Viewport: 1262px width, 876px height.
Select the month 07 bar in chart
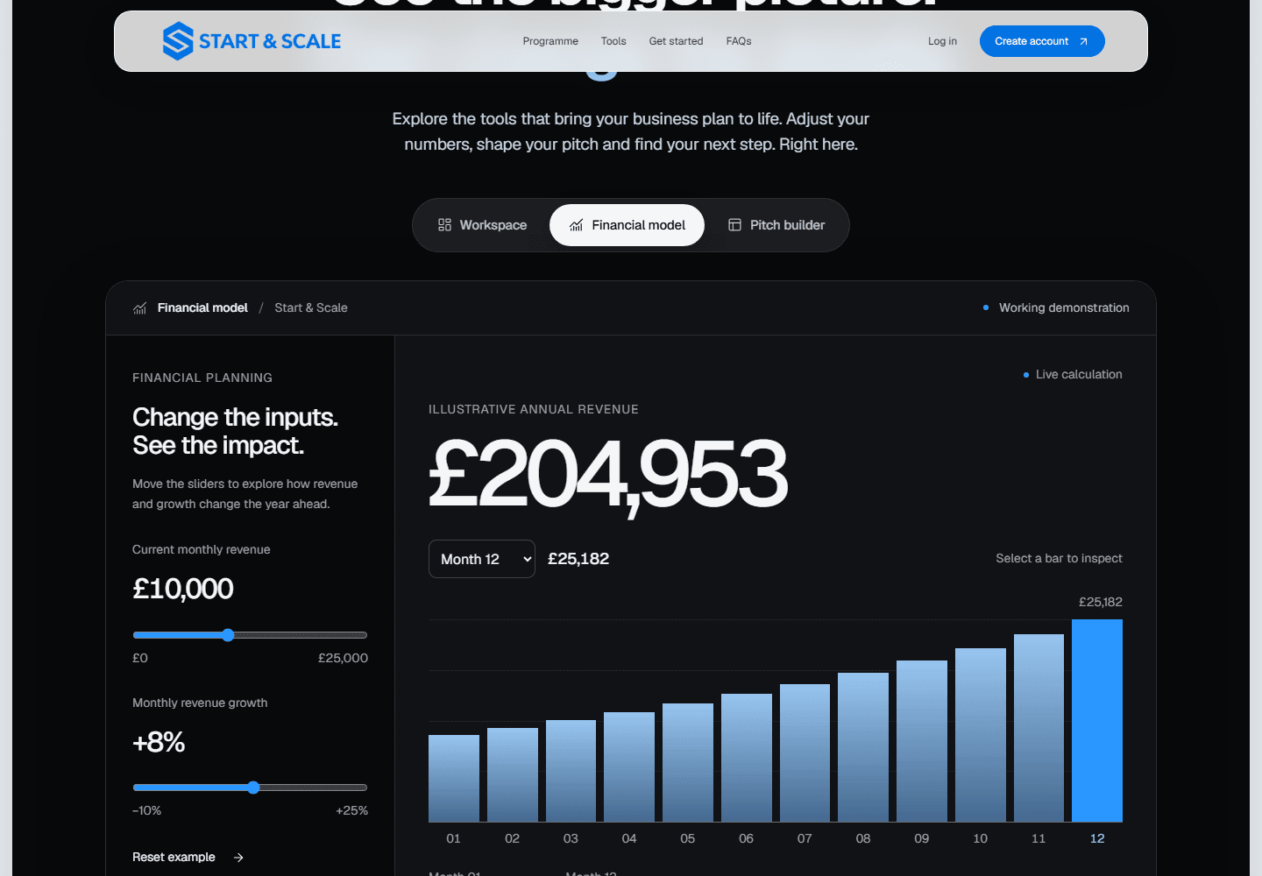[x=805, y=752]
